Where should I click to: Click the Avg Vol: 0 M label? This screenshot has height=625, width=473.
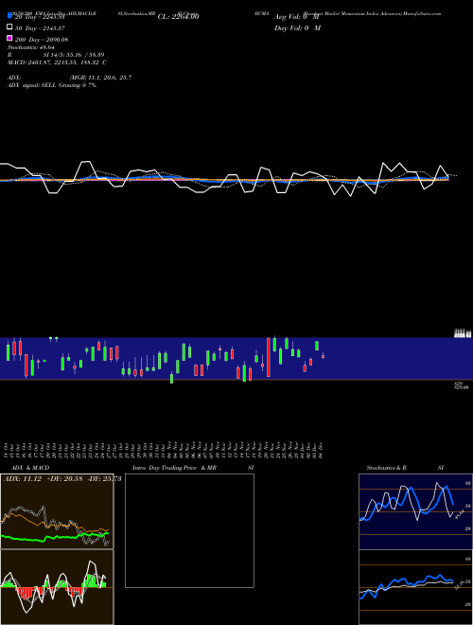tap(296, 17)
